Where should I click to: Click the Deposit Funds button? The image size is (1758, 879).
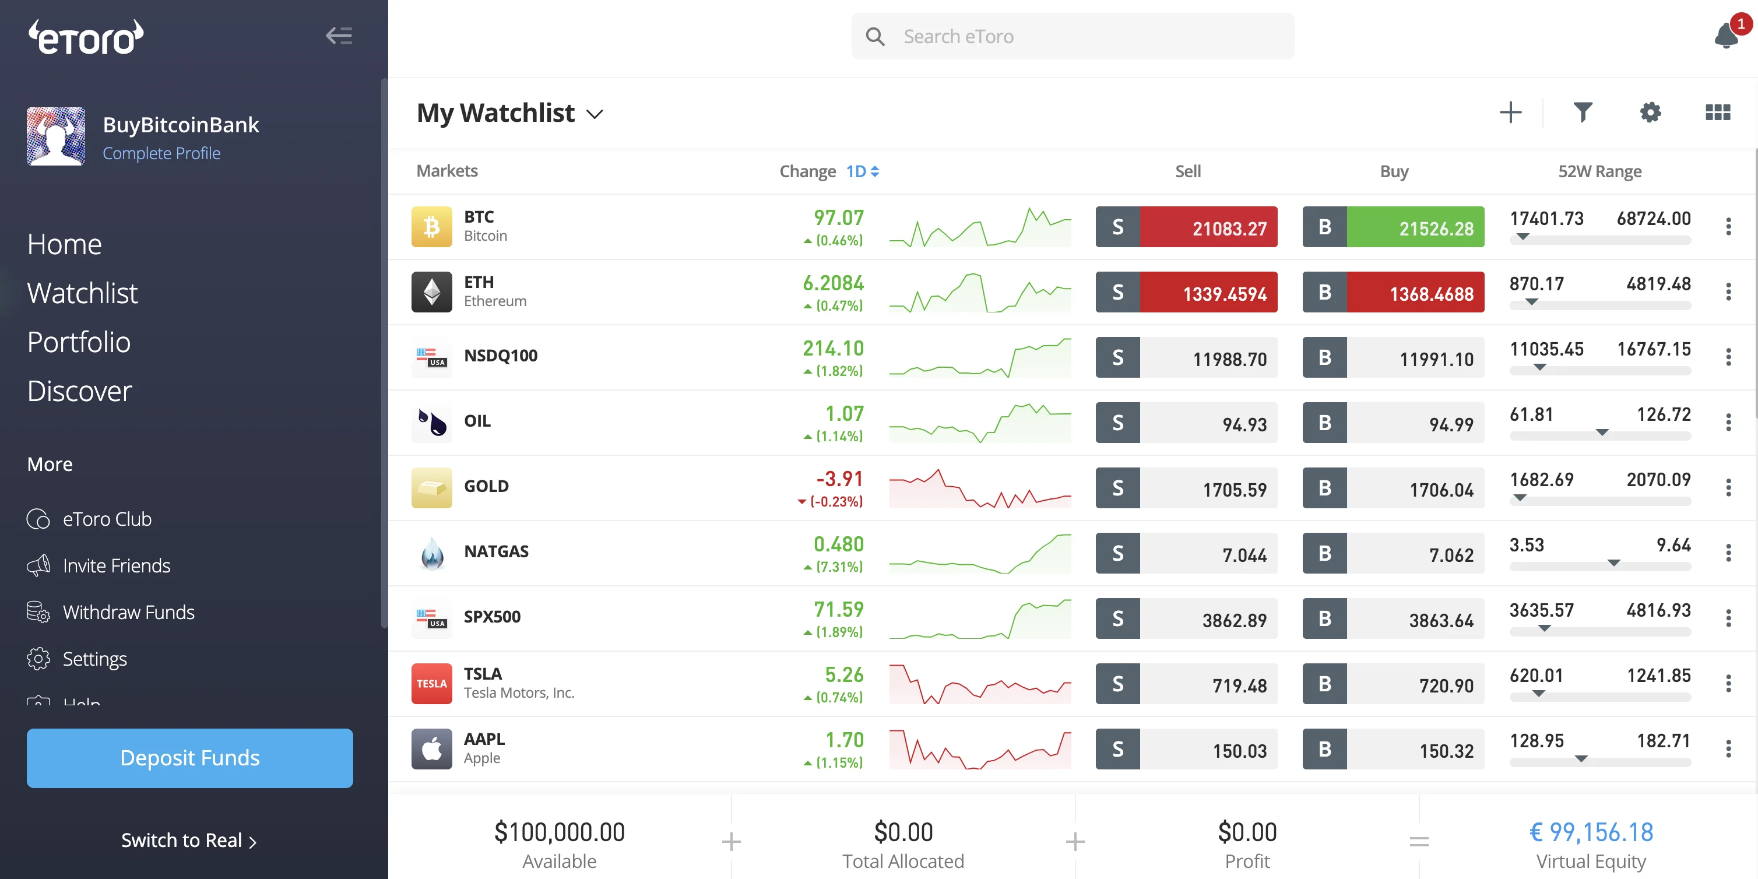tap(189, 758)
